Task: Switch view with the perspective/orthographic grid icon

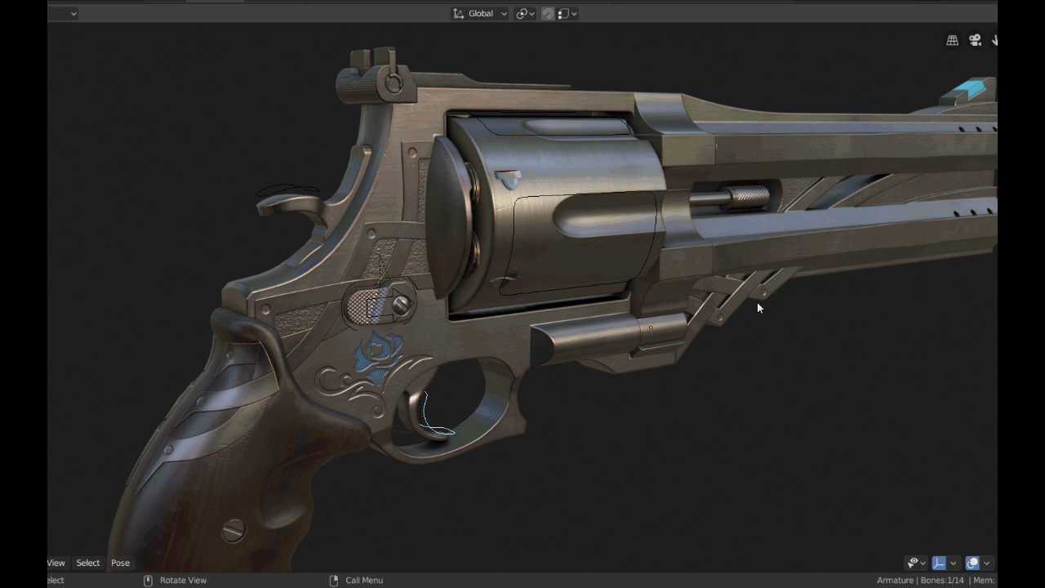Action: [952, 40]
